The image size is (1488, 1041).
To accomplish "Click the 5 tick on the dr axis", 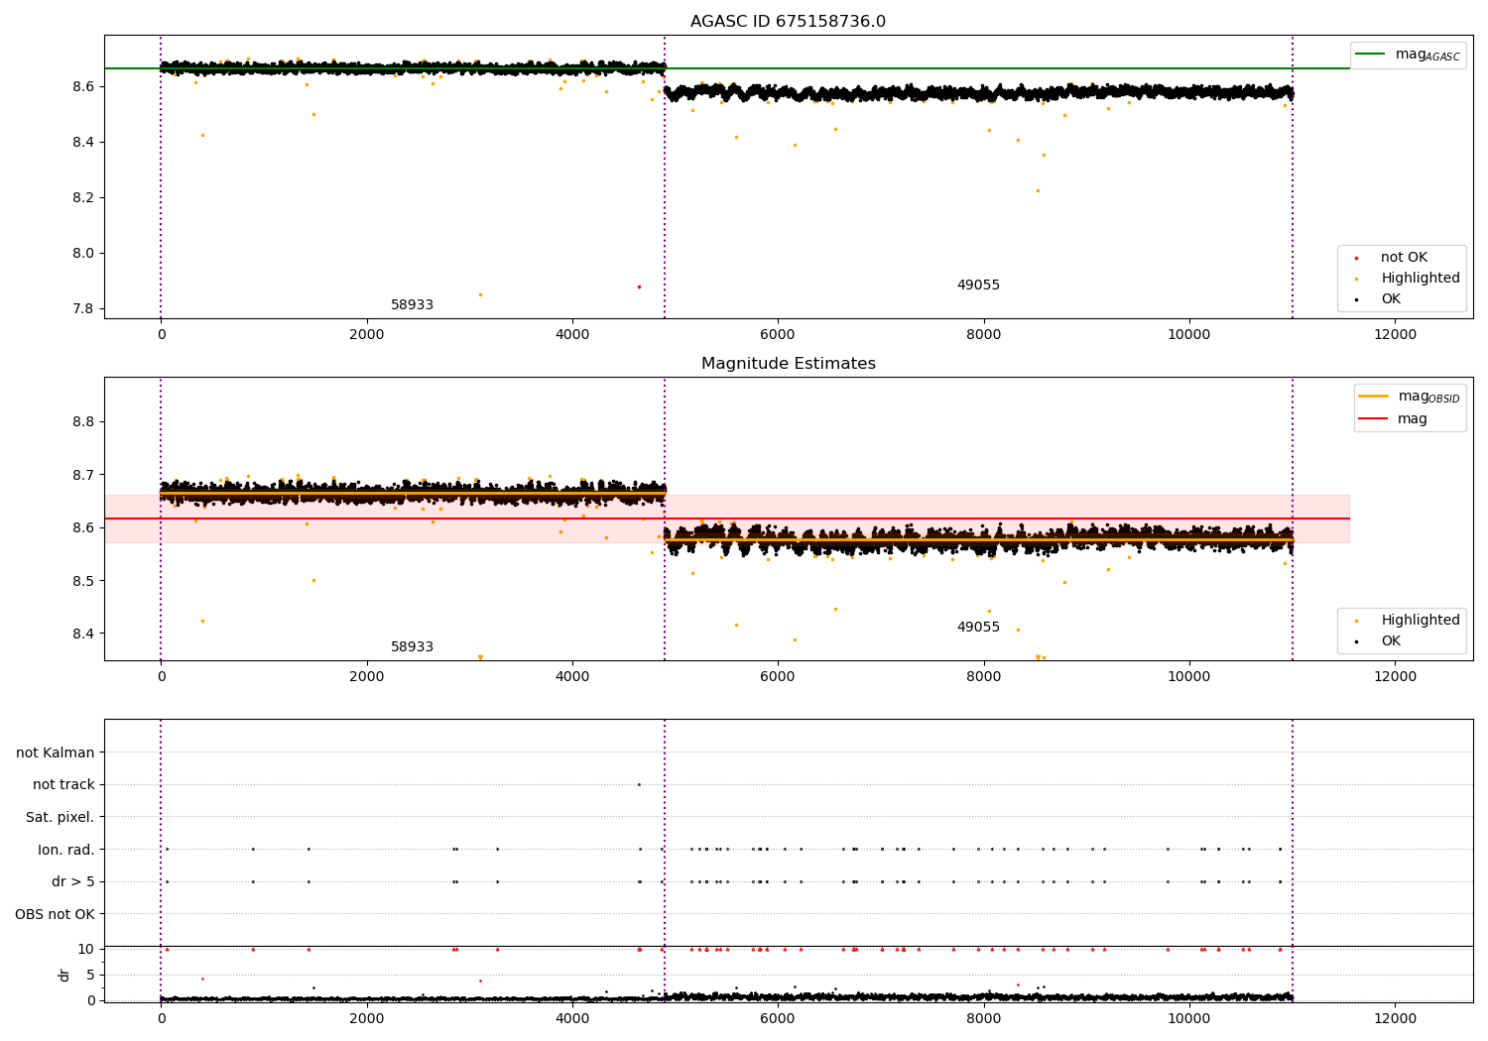I will pyautogui.click(x=90, y=976).
